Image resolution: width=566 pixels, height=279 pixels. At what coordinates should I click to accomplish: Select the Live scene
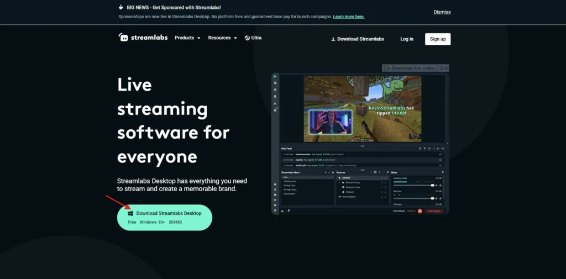click(x=307, y=177)
